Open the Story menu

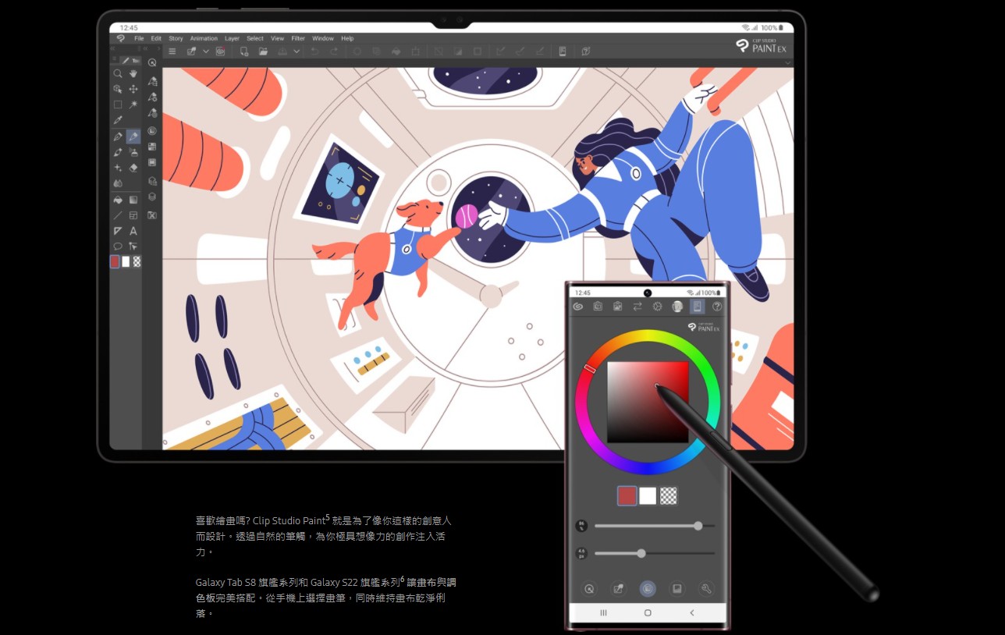[x=176, y=38]
